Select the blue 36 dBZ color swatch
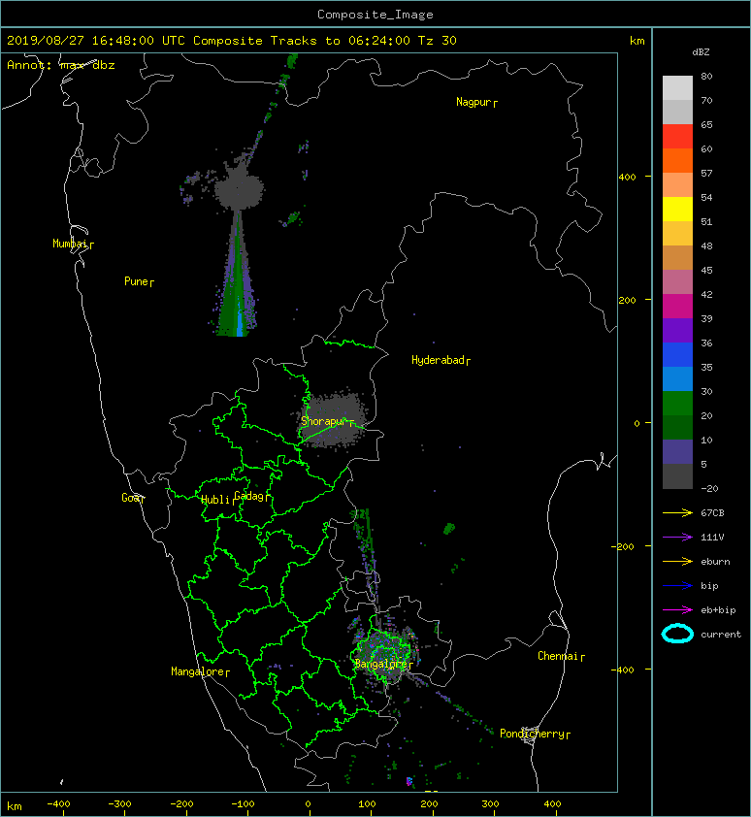 677,354
